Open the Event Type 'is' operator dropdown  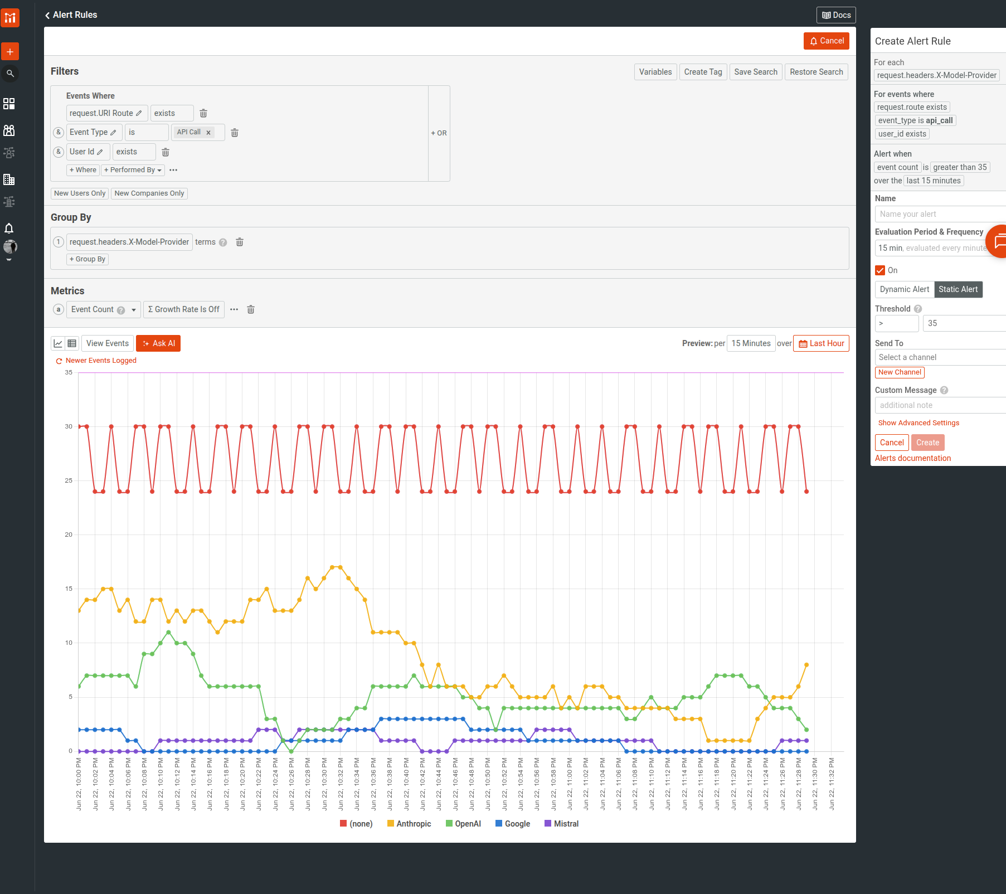(147, 133)
